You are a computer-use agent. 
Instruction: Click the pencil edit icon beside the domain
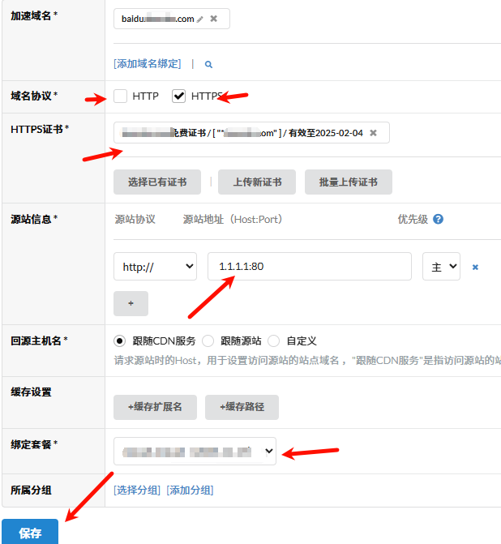click(200, 19)
